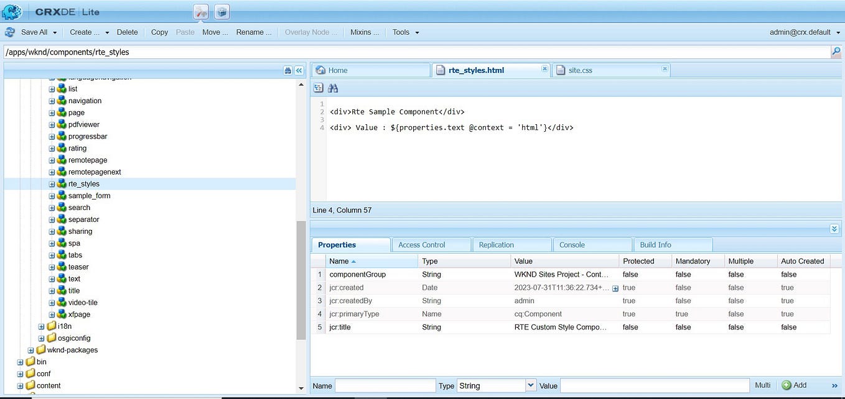Click the expand icon beside jcr:created value
This screenshot has height=399, width=845.
point(615,288)
